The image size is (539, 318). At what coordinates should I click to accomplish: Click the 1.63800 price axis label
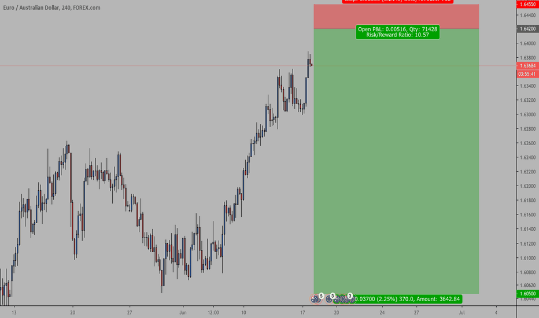point(527,58)
